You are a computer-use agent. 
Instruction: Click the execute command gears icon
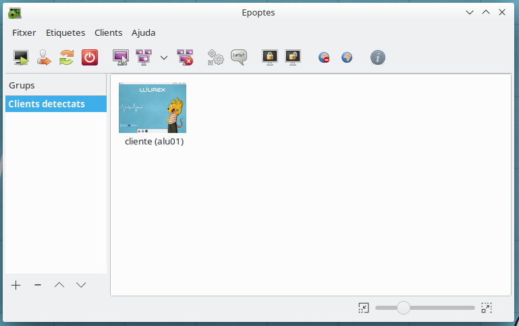pos(215,57)
